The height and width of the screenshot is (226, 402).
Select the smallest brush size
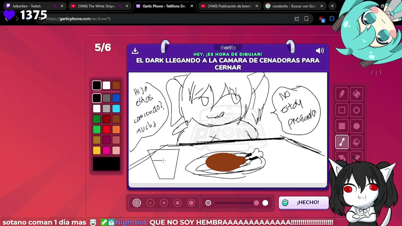[137, 203]
